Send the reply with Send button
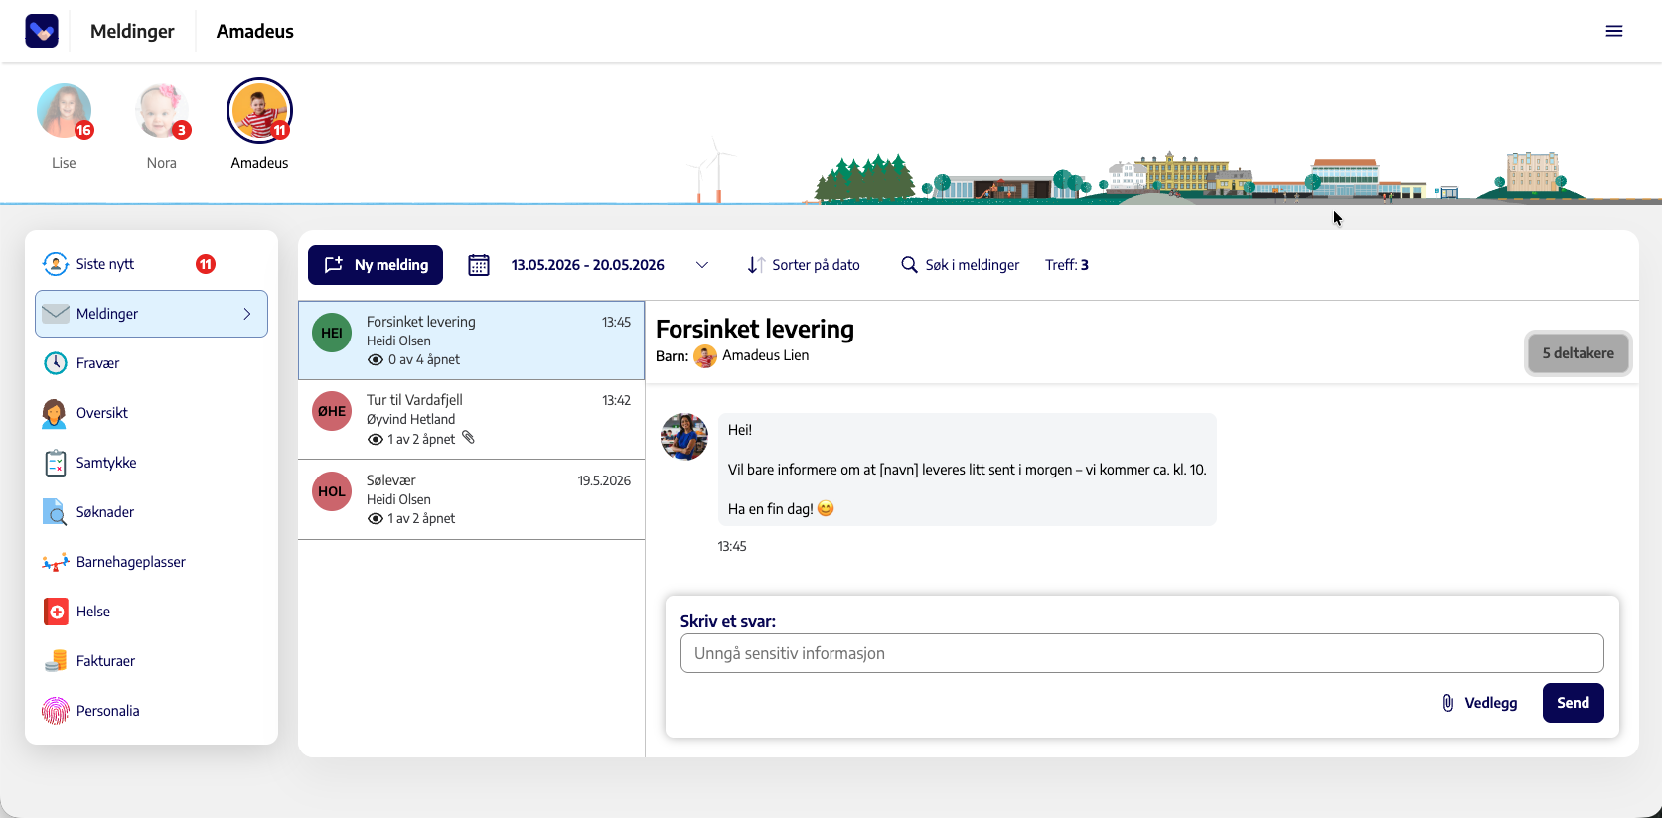 [1574, 703]
